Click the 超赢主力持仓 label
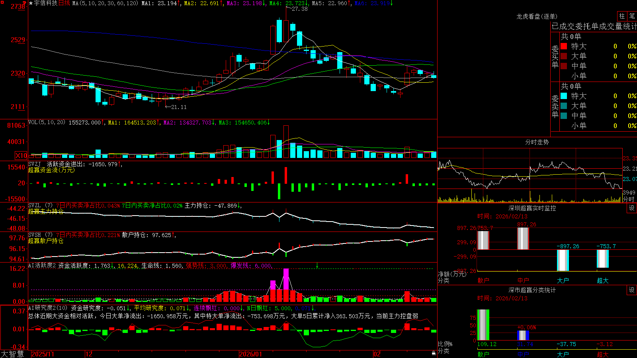This screenshot has width=637, height=358. [x=46, y=211]
